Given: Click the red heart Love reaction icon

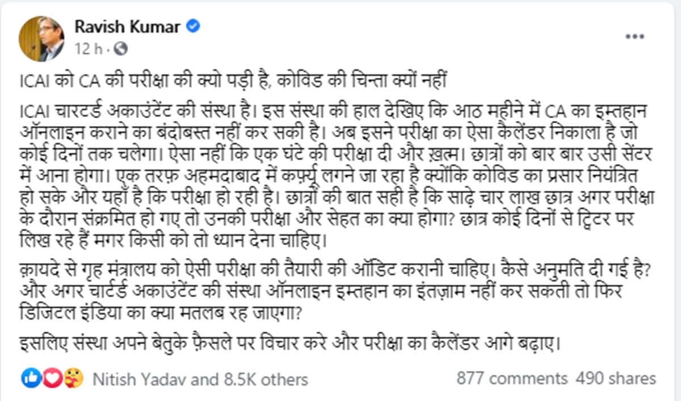Looking at the screenshot, I should pyautogui.click(x=51, y=378).
